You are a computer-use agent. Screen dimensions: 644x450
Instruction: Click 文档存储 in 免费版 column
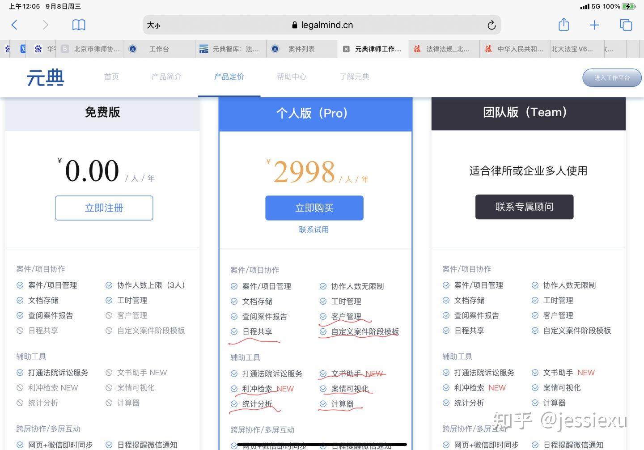pyautogui.click(x=43, y=301)
